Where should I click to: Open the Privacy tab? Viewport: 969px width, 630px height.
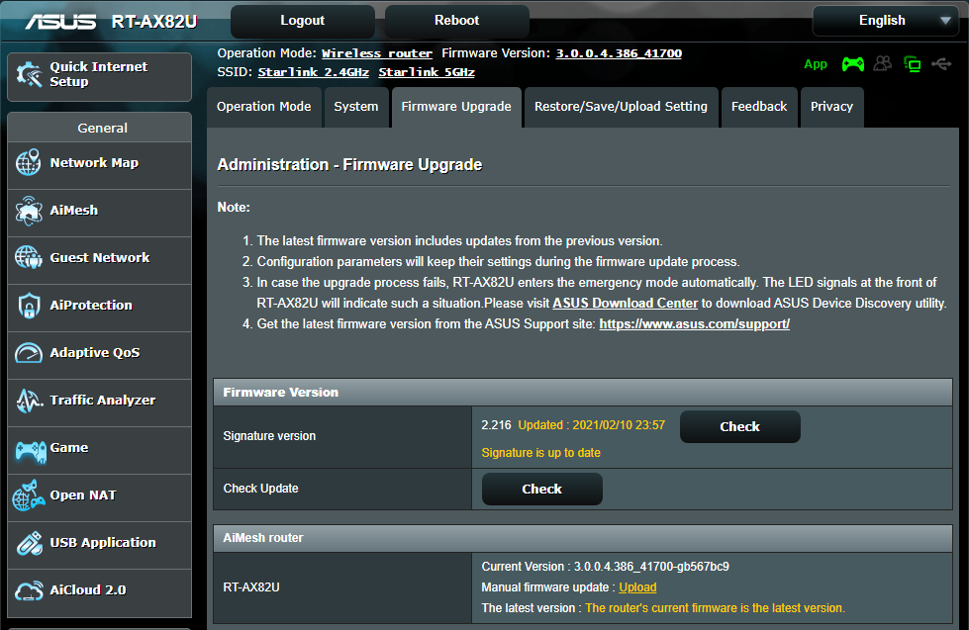(x=831, y=107)
